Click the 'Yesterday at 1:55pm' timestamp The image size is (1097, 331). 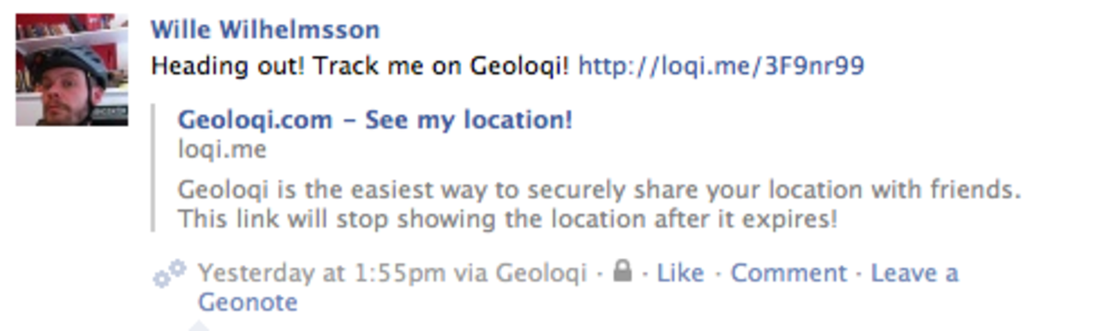(x=321, y=274)
